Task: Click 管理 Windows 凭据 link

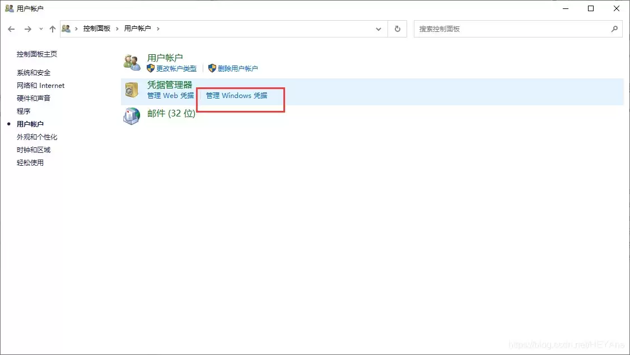Action: point(237,96)
